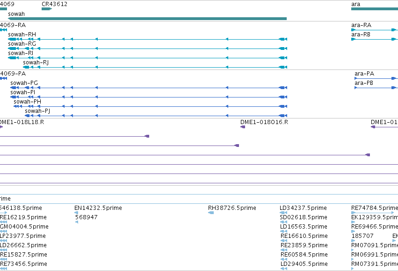Select the ara-PB protein label
The height and width of the screenshot is (271, 398).
pos(364,83)
